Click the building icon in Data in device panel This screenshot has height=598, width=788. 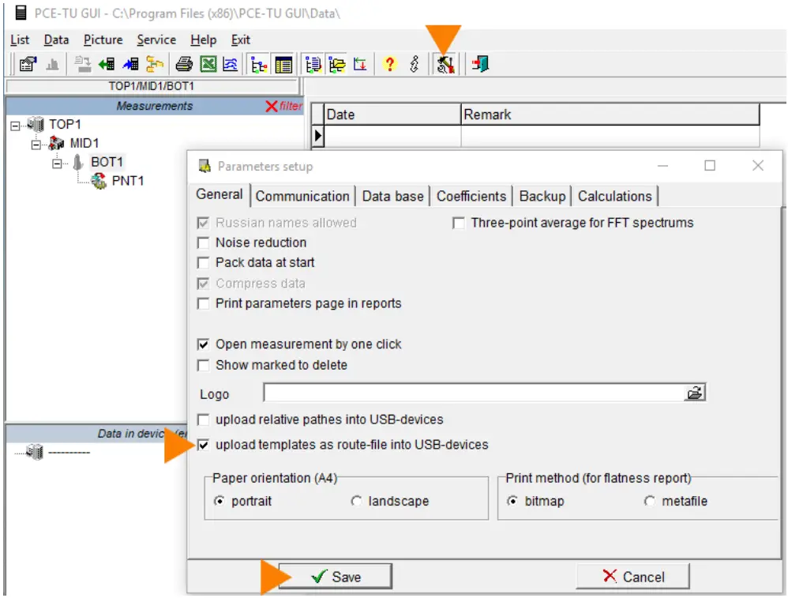point(35,452)
